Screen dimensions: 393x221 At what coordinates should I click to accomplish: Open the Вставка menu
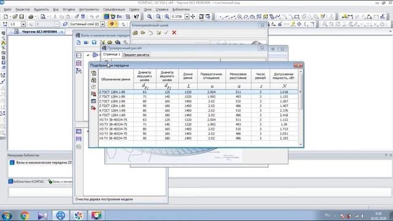click(x=69, y=9)
